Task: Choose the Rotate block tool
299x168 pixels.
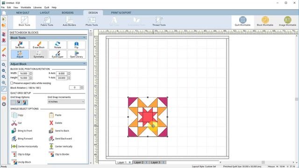Action: point(57,45)
